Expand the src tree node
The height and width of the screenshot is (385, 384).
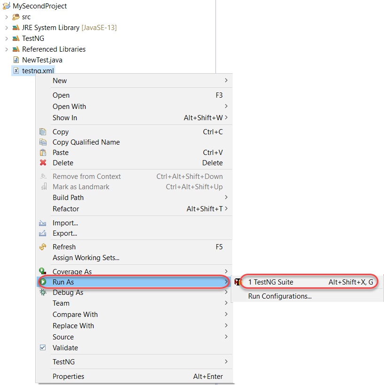coord(7,17)
